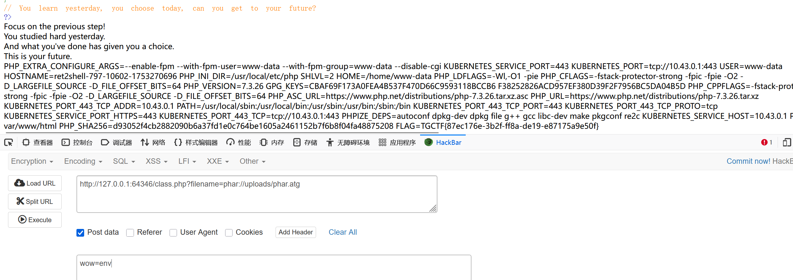
Task: Expand the Encryption dropdown
Action: coord(32,161)
